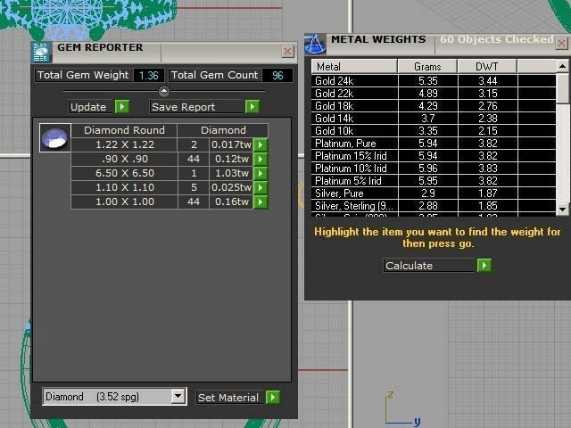Click green arrow next to Set Material
Screen dimensions: 571x428
[x=273, y=397]
